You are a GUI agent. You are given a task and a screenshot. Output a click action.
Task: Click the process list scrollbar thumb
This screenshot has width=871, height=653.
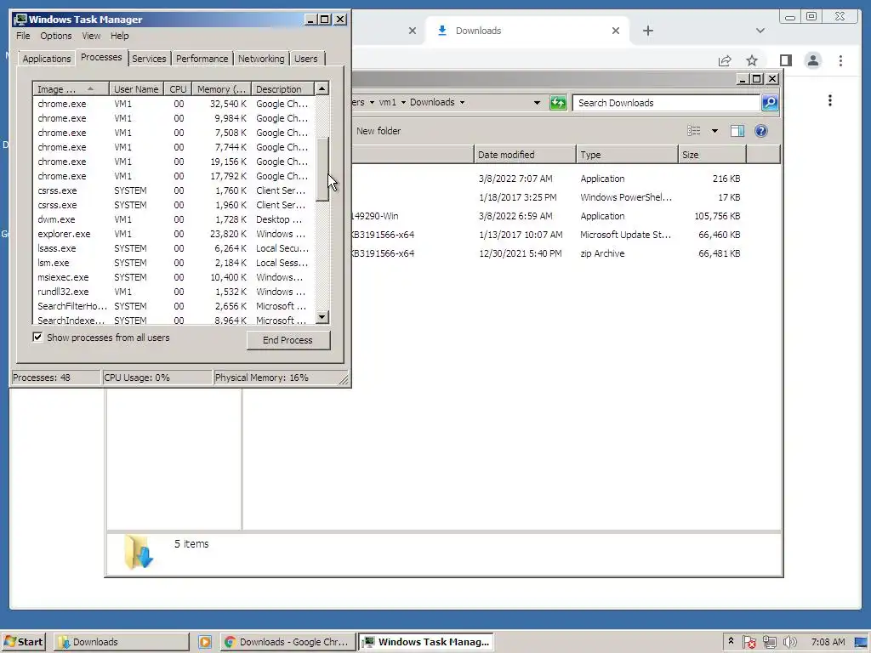[322, 169]
